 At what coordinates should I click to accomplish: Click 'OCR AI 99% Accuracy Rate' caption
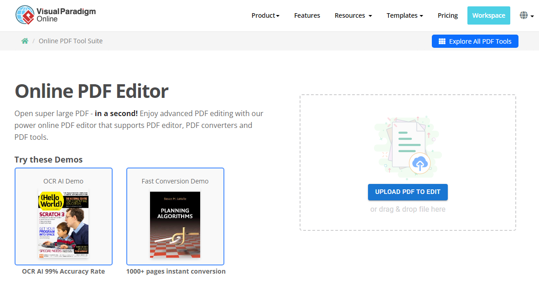click(63, 271)
